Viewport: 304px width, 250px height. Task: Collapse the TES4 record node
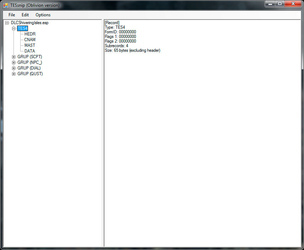click(14, 28)
